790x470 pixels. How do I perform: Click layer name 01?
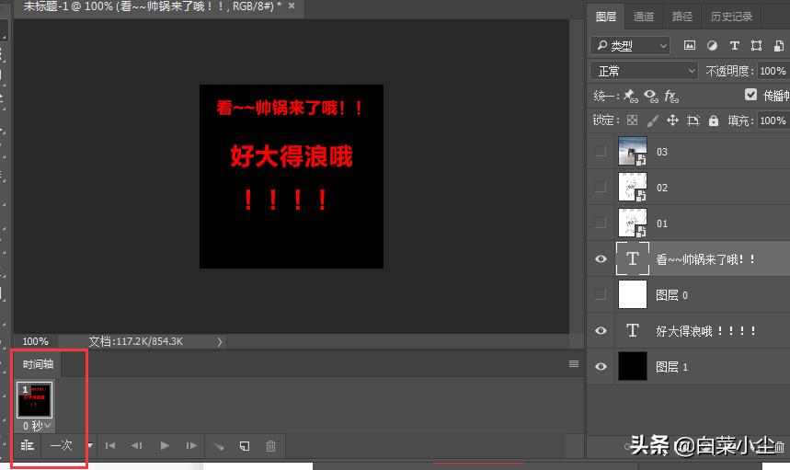(x=662, y=224)
